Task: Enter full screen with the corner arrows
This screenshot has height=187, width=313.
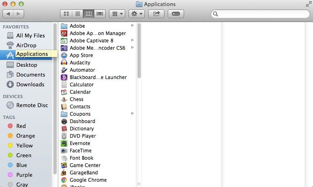Action: 309,4
